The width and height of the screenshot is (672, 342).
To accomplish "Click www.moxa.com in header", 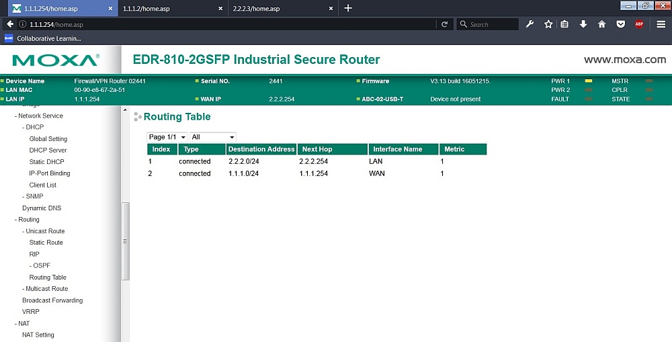I will [625, 60].
